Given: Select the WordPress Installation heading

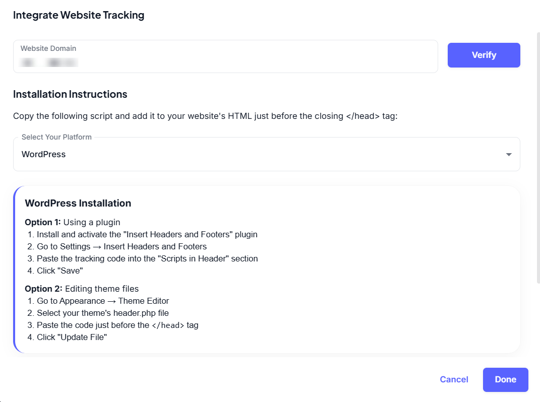Looking at the screenshot, I should [x=78, y=204].
